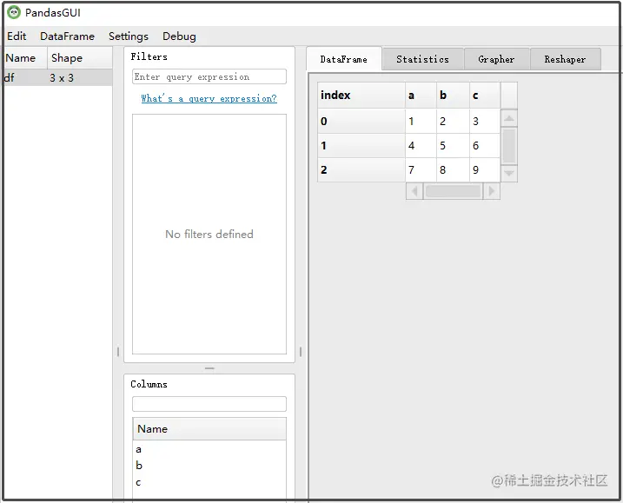This screenshot has height=503, width=623.
Task: Click the cell with value 5
Action: coord(453,145)
